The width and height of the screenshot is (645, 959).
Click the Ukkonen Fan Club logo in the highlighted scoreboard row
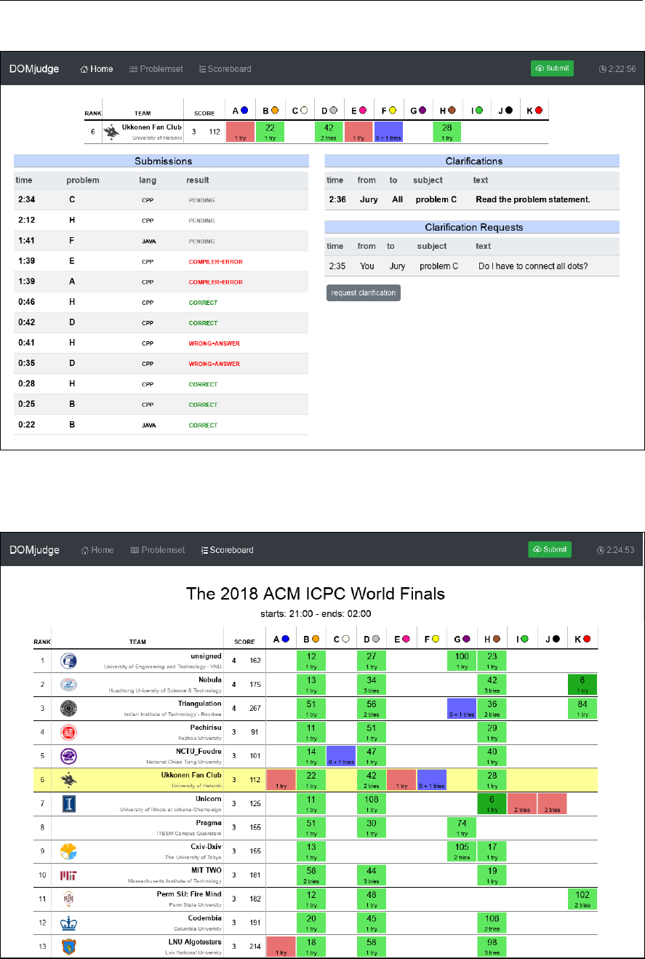pyautogui.click(x=68, y=780)
